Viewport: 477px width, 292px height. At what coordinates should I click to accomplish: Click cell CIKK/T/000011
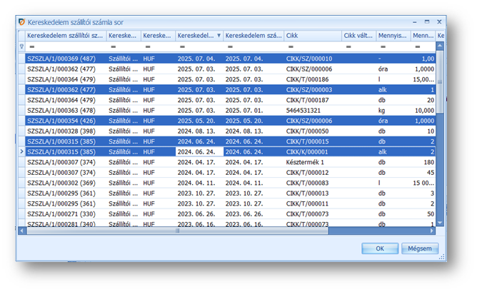point(313,203)
